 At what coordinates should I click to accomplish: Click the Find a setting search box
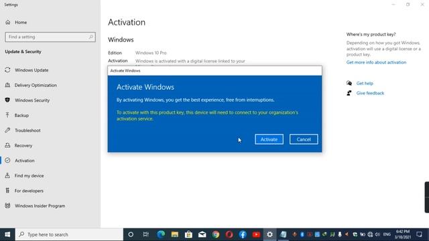(50, 37)
